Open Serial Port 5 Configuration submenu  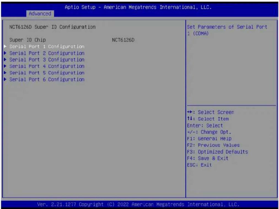tap(47, 73)
